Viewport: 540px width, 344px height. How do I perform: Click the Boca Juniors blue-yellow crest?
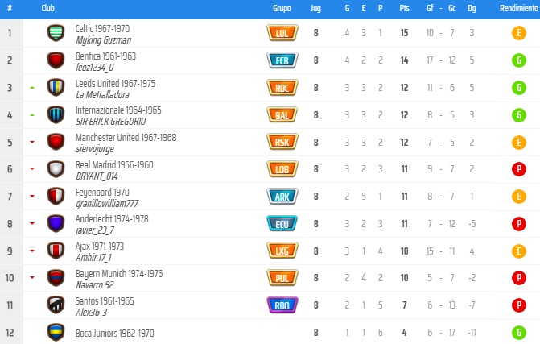pyautogui.click(x=56, y=332)
